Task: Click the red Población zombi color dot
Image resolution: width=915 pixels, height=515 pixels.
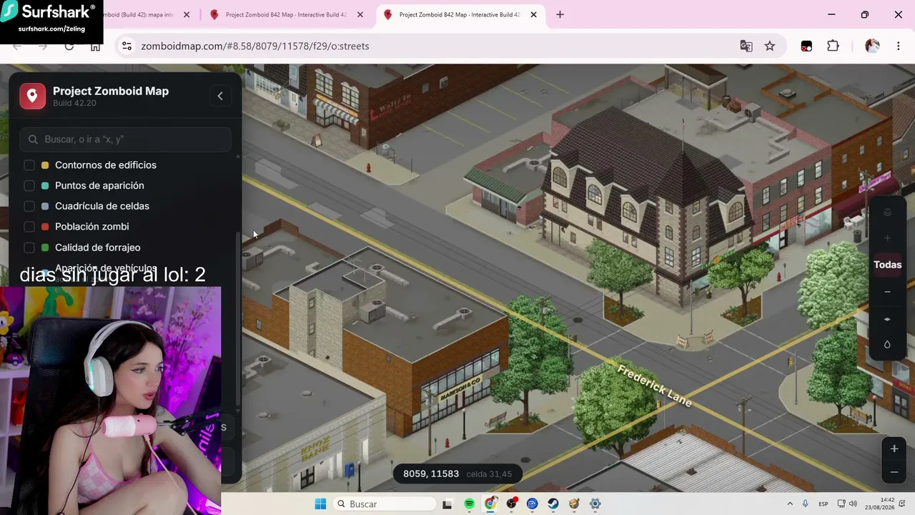Action: pyautogui.click(x=45, y=227)
